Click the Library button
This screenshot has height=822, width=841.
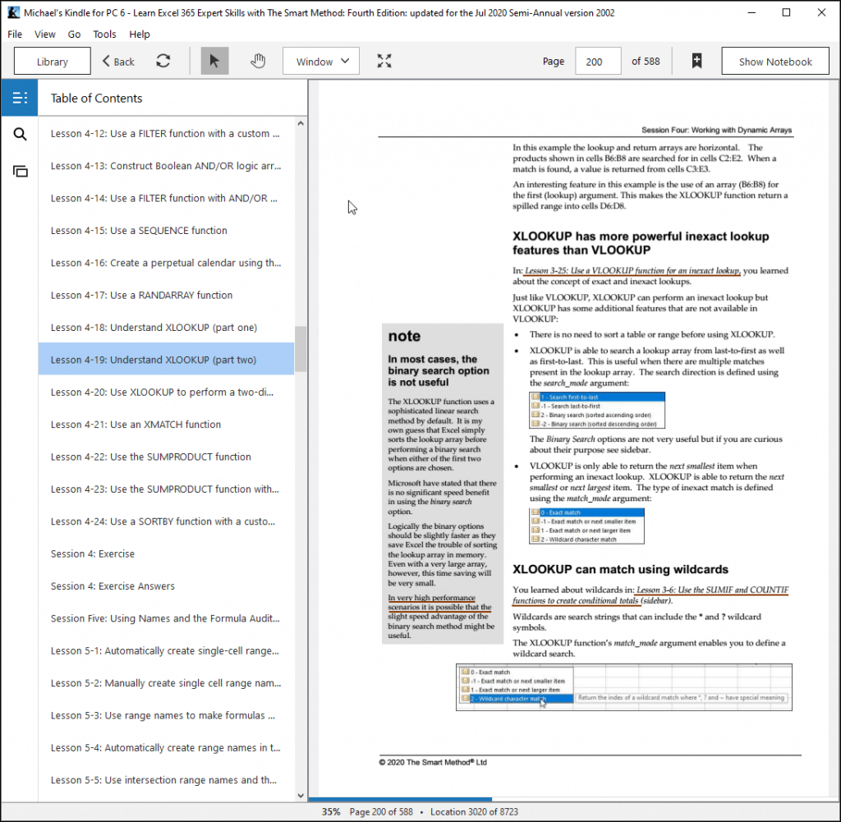52,61
